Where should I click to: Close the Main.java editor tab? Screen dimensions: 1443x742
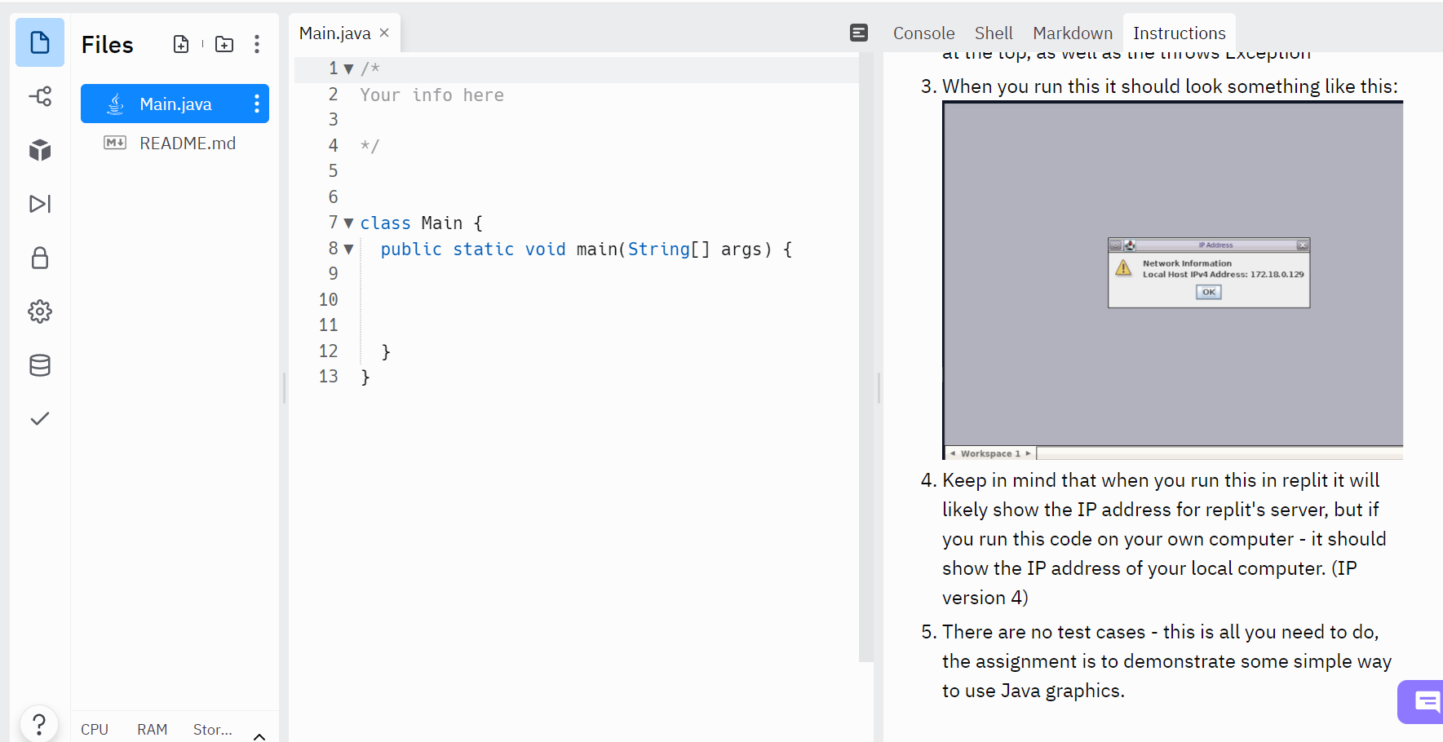pos(384,33)
